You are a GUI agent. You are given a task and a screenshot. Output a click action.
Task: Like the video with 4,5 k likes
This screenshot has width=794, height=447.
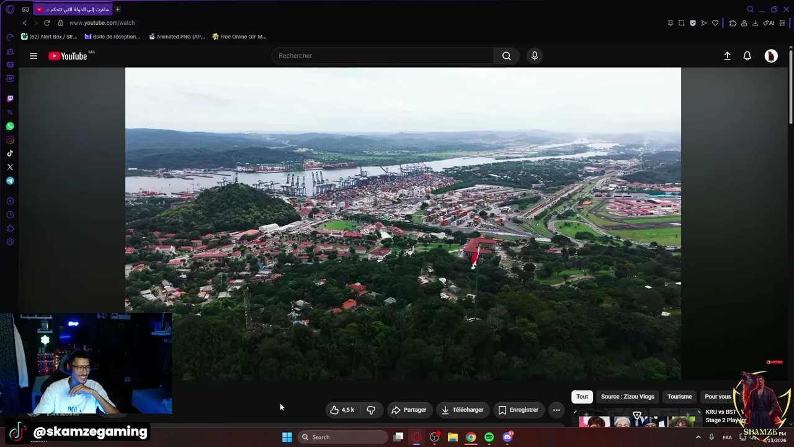point(342,410)
